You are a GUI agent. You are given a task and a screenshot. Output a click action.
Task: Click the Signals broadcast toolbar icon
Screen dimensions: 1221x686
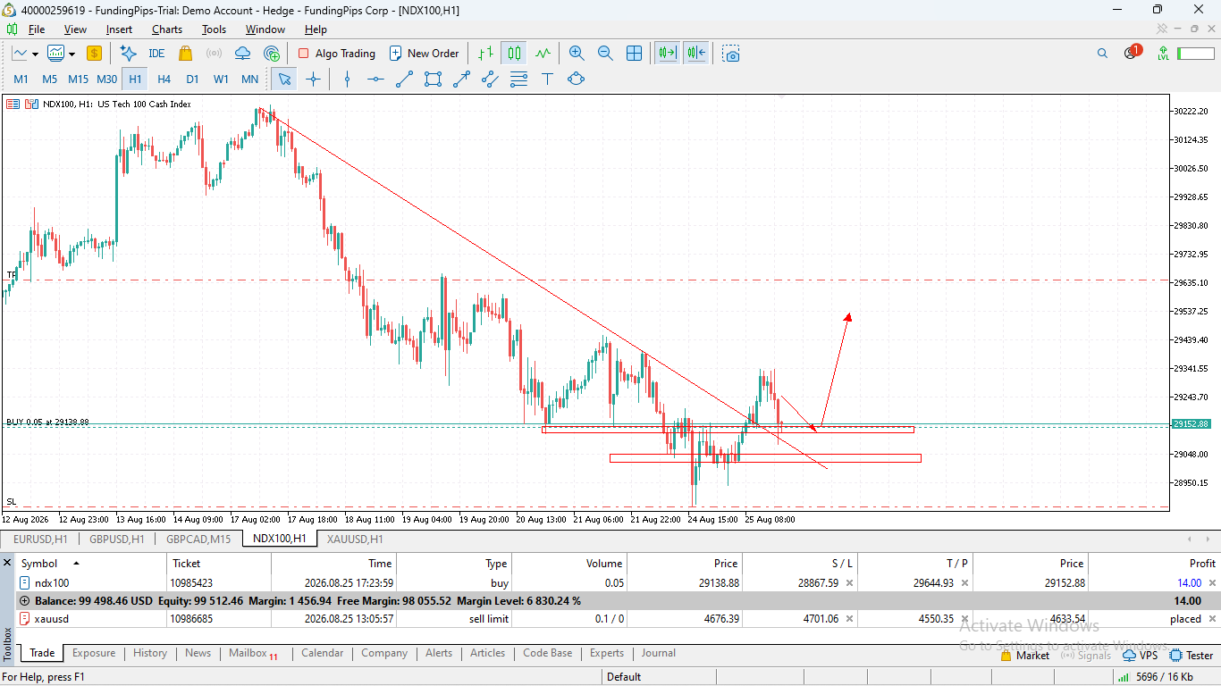pos(214,54)
